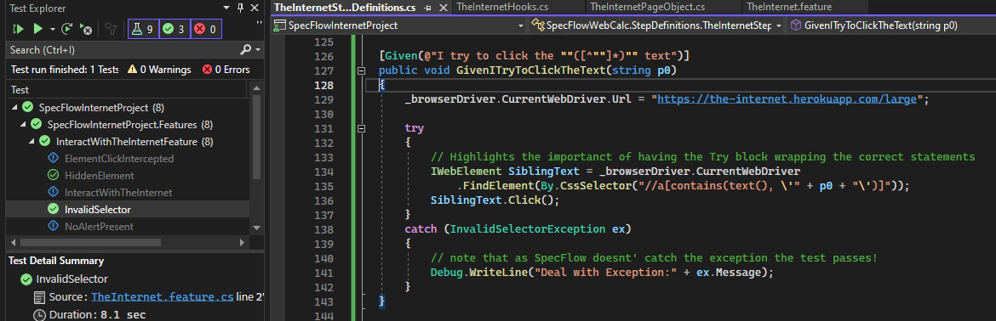Click the passed status icon beside HiddenElement
This screenshot has height=321, width=996.
click(x=54, y=176)
